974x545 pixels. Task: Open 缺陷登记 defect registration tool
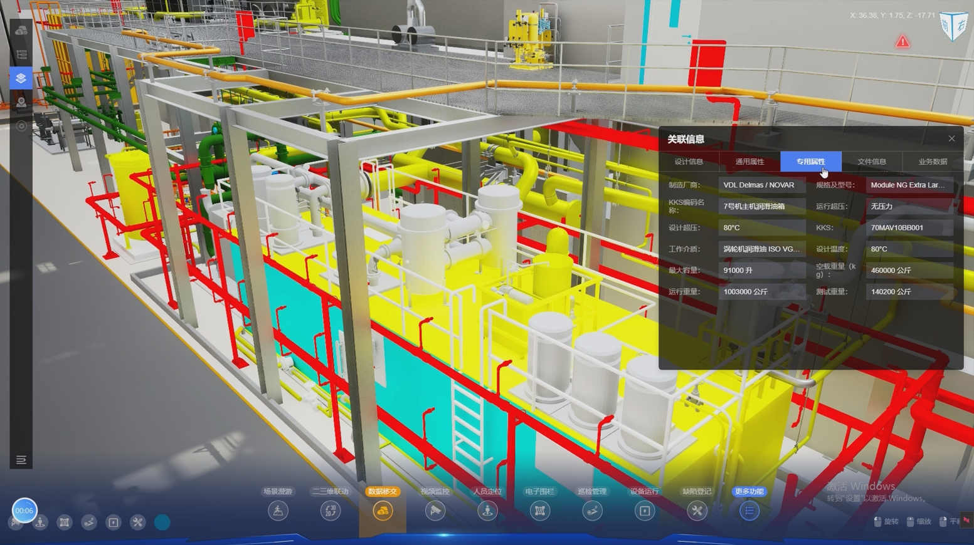[697, 511]
